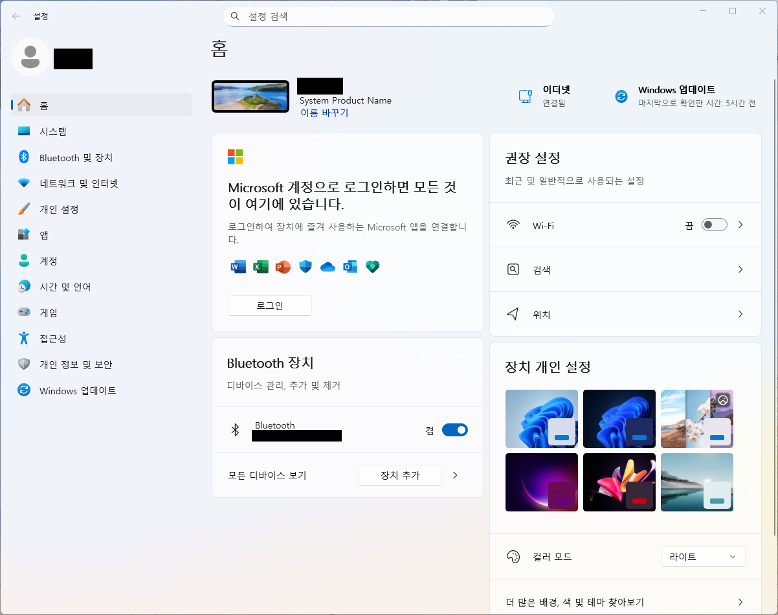The height and width of the screenshot is (615, 778).
Task: Select the cherry blossom spotlight theme
Action: [x=697, y=419]
